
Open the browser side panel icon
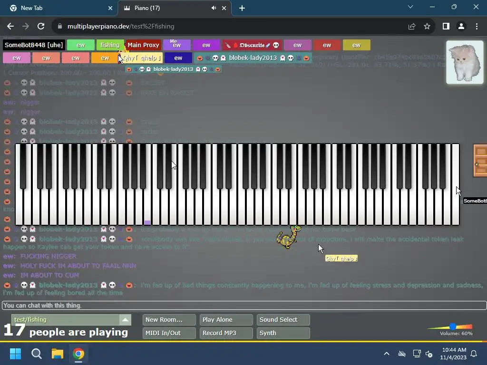tap(446, 27)
